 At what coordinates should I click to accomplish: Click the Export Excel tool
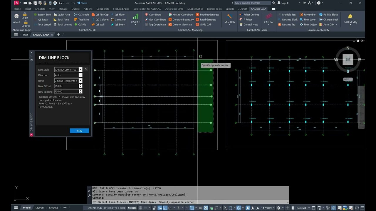coord(42,15)
